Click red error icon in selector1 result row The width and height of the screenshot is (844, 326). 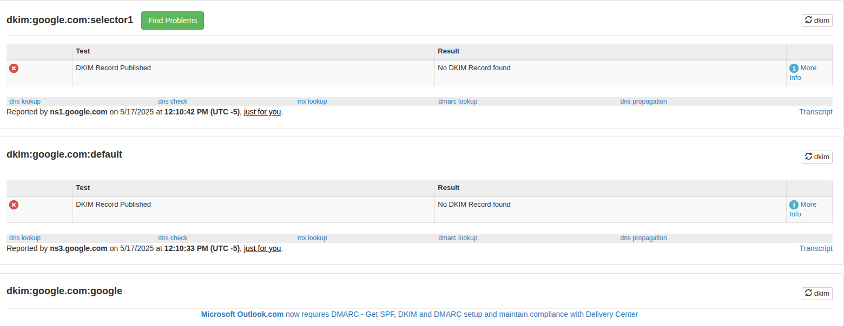pos(14,68)
